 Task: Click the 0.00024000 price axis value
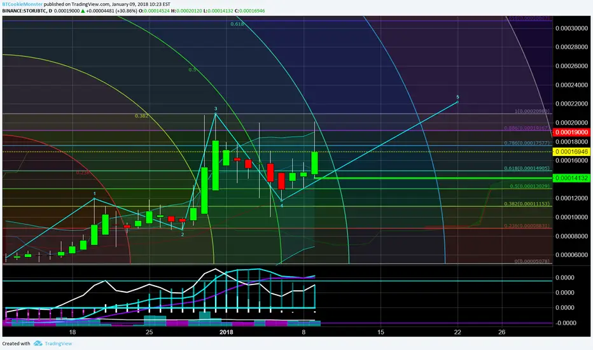(571, 85)
